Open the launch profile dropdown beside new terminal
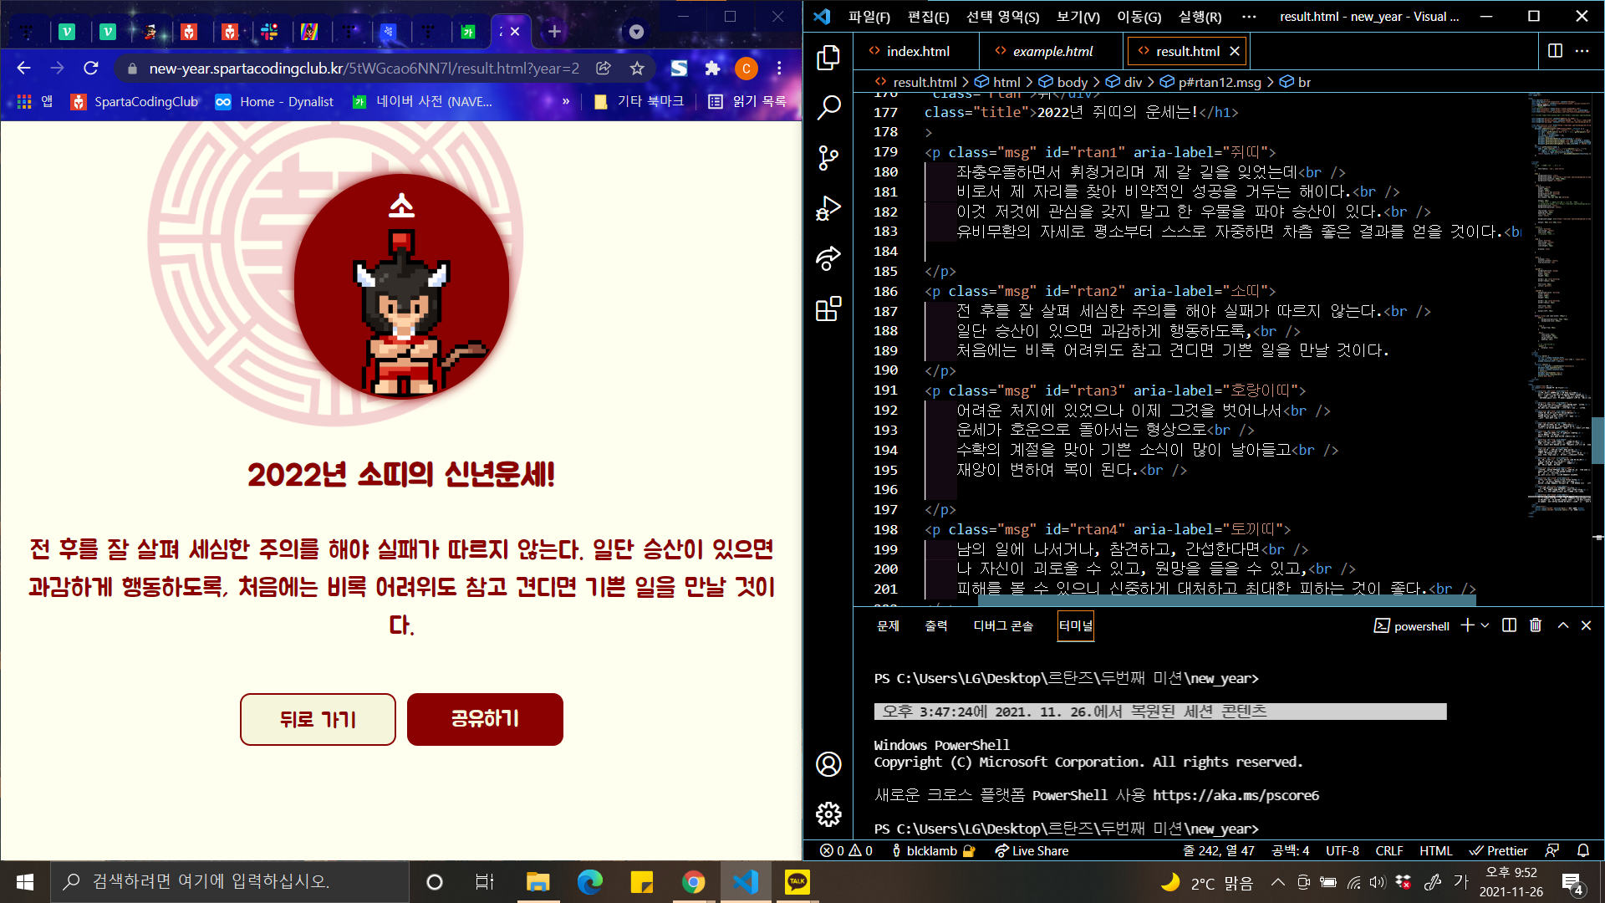 point(1485,625)
